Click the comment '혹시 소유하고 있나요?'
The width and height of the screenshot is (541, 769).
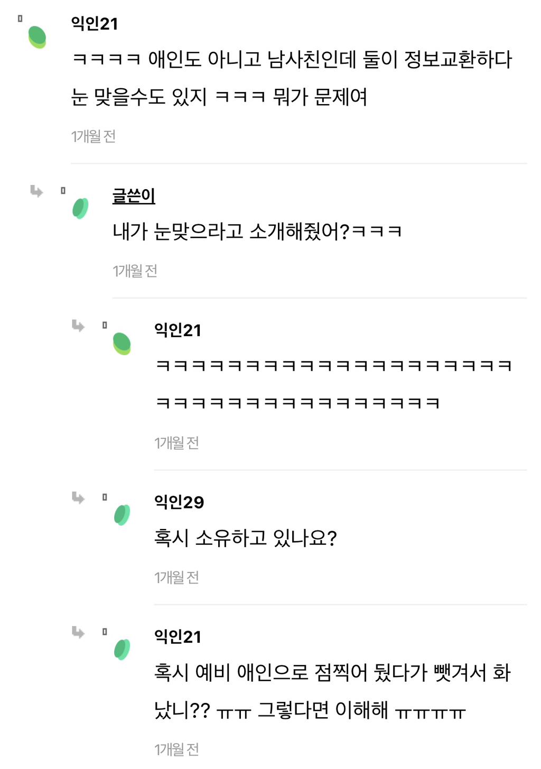245,538
